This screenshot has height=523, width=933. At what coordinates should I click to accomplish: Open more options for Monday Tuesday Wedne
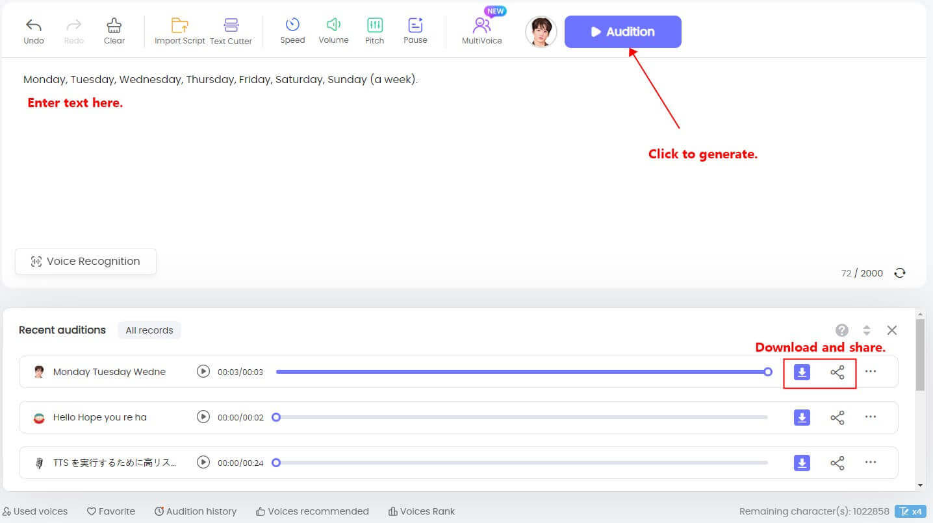click(871, 372)
